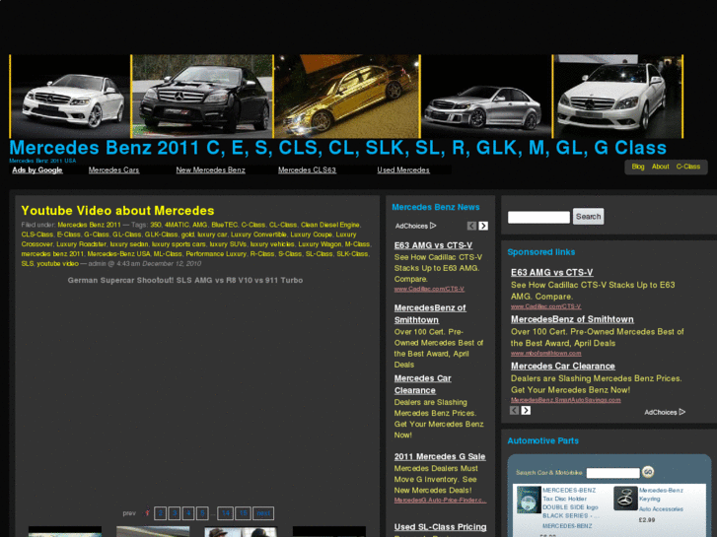Follow the Mercedes CLS63 ad link

307,170
